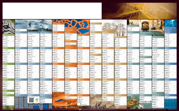Select the JANVIER 2027 month header
The image size is (179, 111).
coord(21,26)
